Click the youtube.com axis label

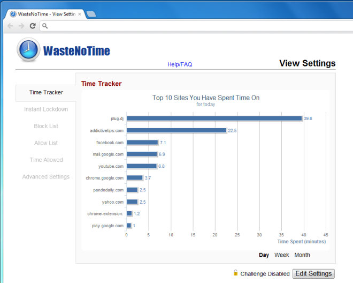(x=111, y=166)
